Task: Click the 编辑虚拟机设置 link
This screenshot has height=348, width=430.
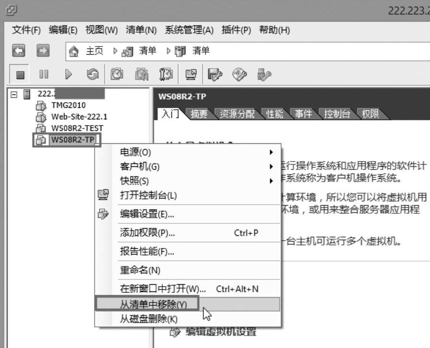Action: tap(221, 332)
